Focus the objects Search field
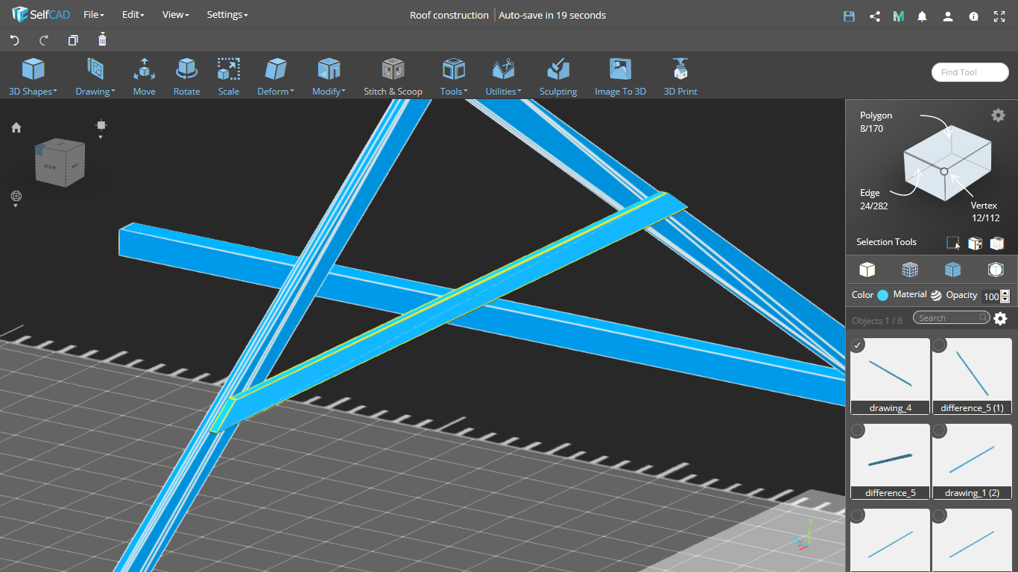Screen dimensions: 1018x572 [952, 318]
